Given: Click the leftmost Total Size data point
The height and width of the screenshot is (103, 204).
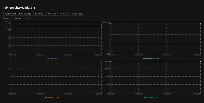Looking at the screenshot, I should 11,26.
